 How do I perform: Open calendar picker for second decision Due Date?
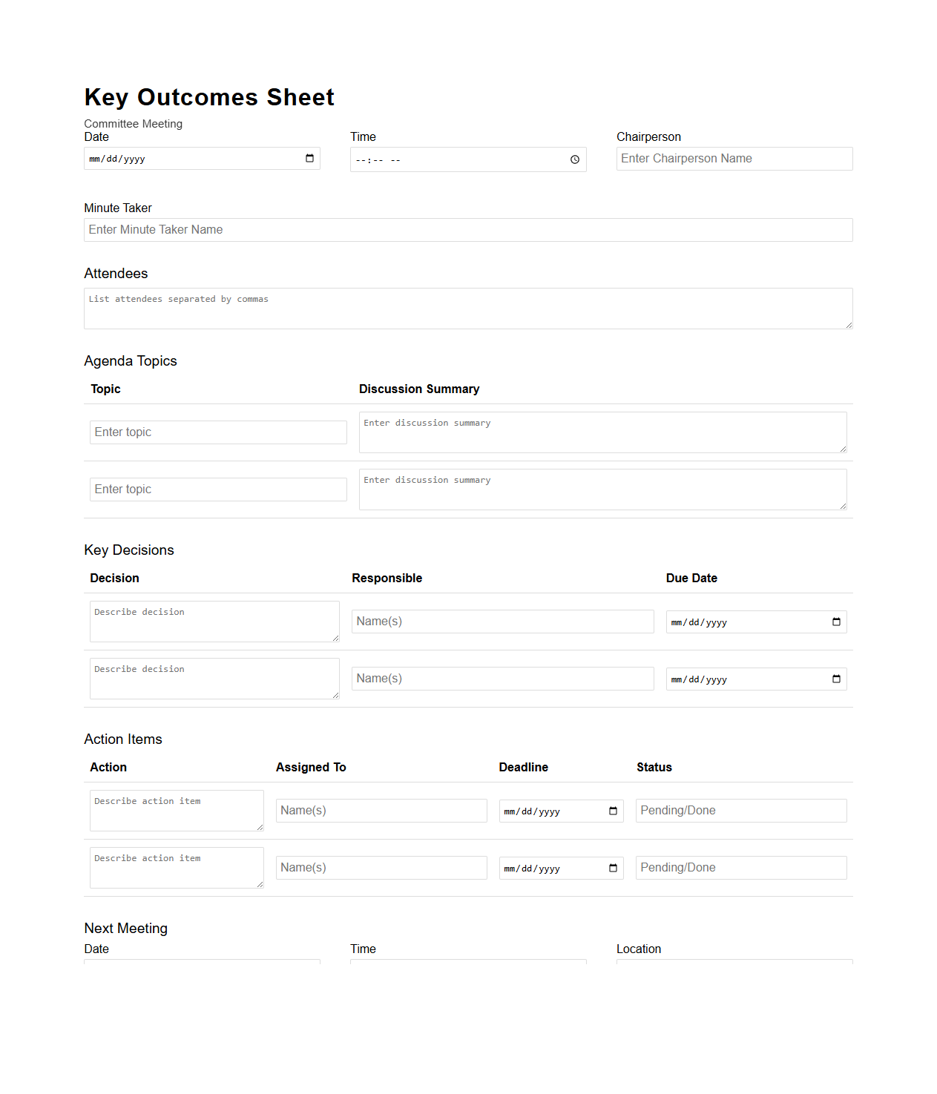pos(836,679)
